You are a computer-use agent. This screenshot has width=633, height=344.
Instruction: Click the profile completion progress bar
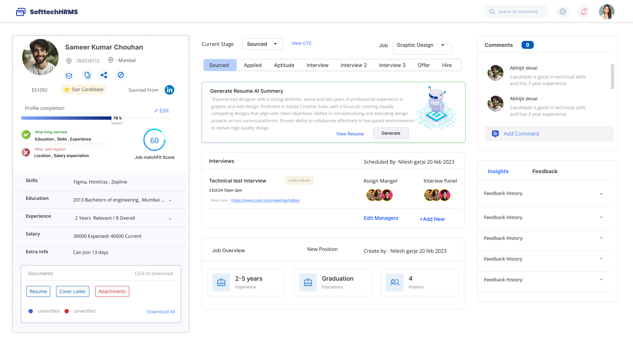tap(66, 118)
